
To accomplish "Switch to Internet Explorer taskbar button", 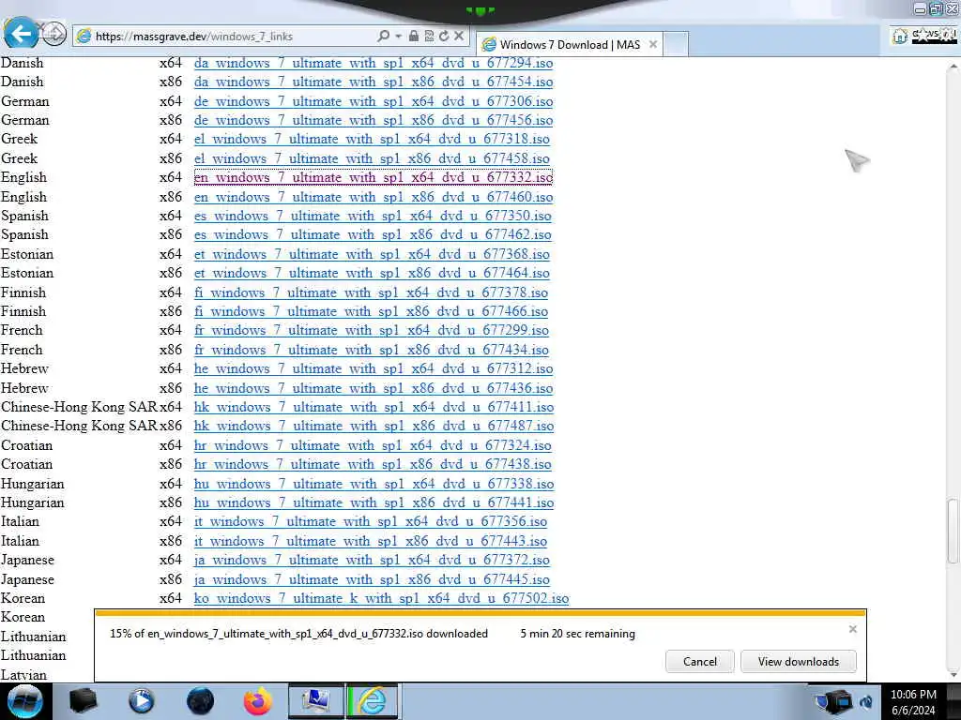I will point(374,701).
